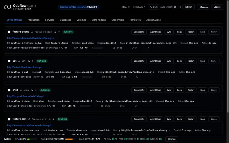Select the feature-crm environment checkbox
The height and width of the screenshot is (143, 229).
pyautogui.click(x=9, y=119)
